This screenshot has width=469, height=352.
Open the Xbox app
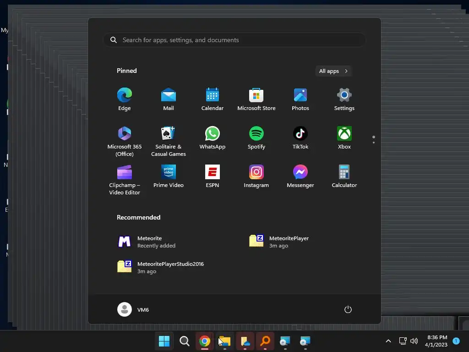point(344,138)
